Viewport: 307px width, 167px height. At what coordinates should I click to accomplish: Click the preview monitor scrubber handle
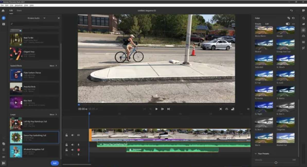[x=79, y=105]
